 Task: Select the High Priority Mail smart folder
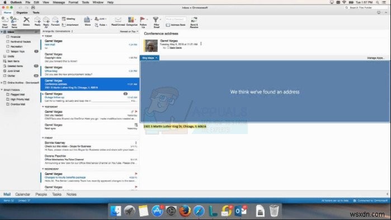pos(20,99)
